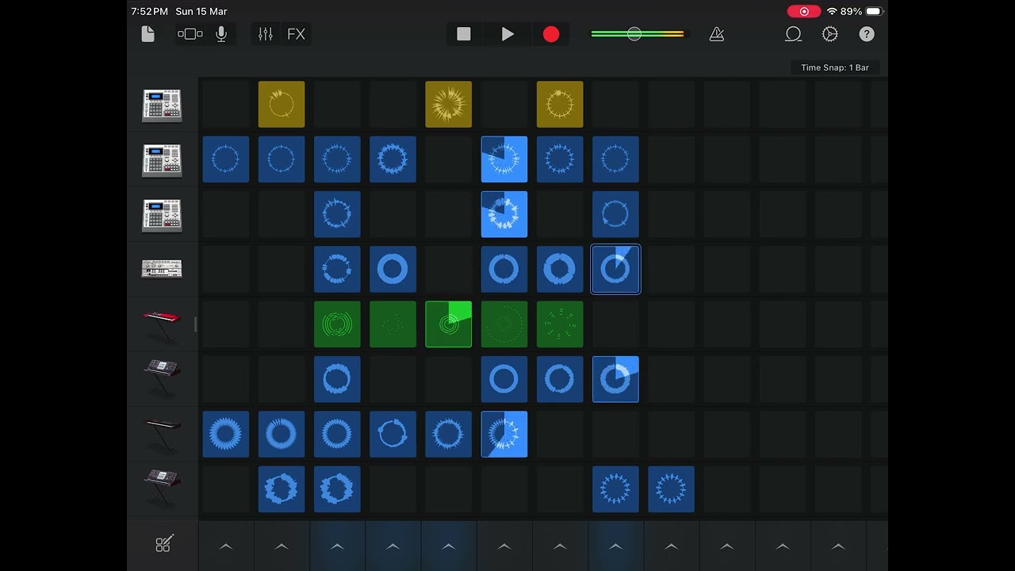Trigger column eight with its up chevron
The image size is (1015, 571).
615,546
